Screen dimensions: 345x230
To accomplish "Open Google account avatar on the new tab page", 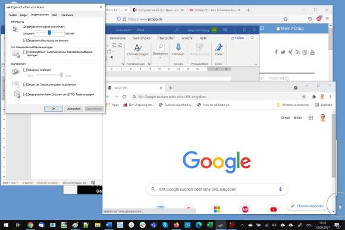I will [322, 118].
